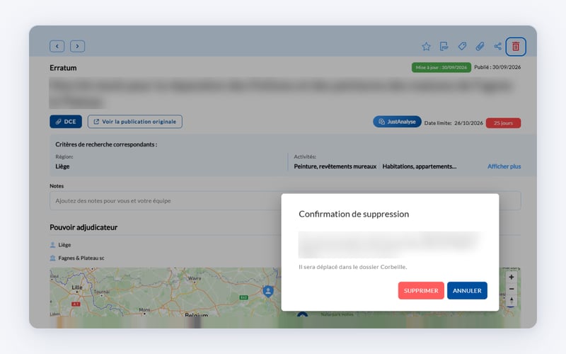Click the Habitations, appartements activity

tap(420, 166)
